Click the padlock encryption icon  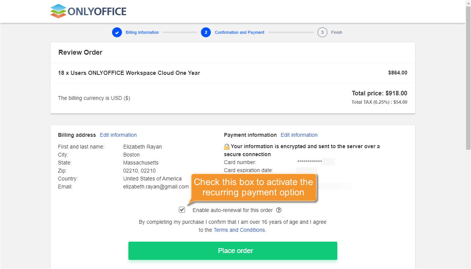click(226, 146)
